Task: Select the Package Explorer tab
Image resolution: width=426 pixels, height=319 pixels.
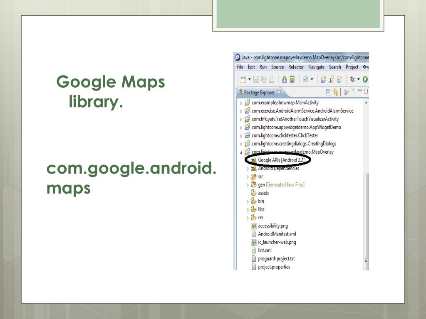Action: click(259, 92)
